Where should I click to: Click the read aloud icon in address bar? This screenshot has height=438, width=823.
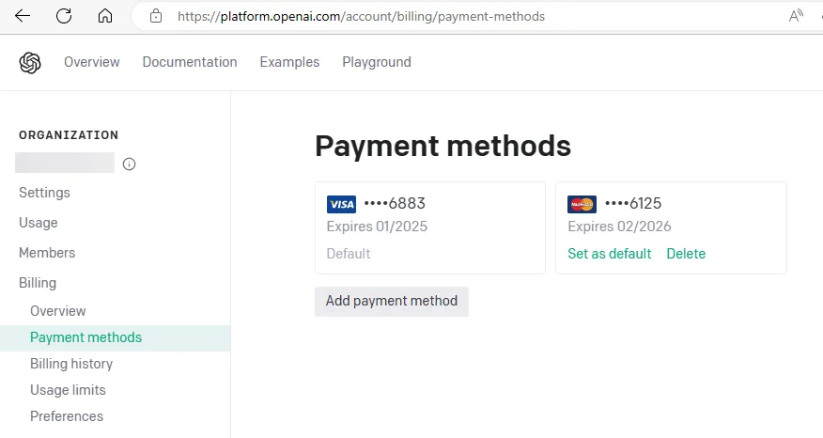[x=797, y=16]
